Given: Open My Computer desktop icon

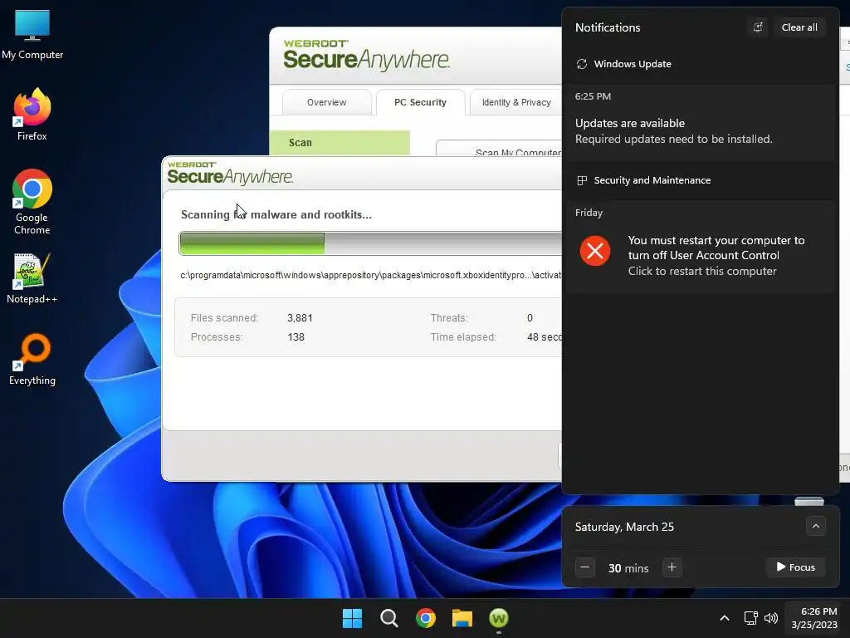Looking at the screenshot, I should click(32, 35).
